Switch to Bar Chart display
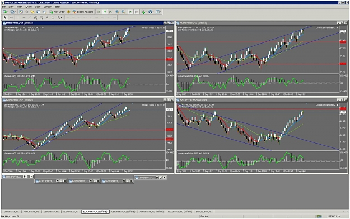Image resolution: width=350 pixels, height=219 pixels. pos(99,12)
